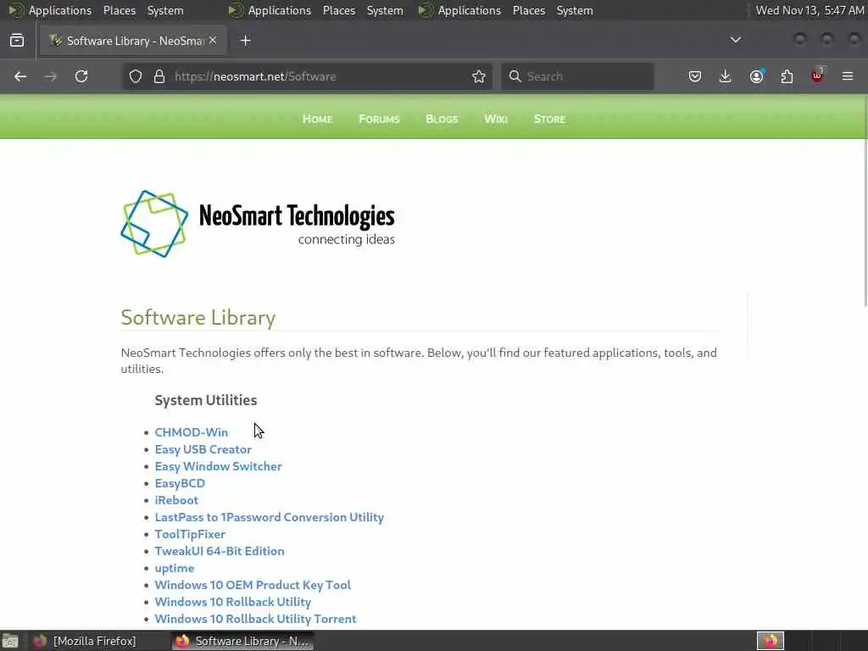This screenshot has width=868, height=651.
Task: Open LastPass to 1Password Conversion Utility link
Action: 270,518
